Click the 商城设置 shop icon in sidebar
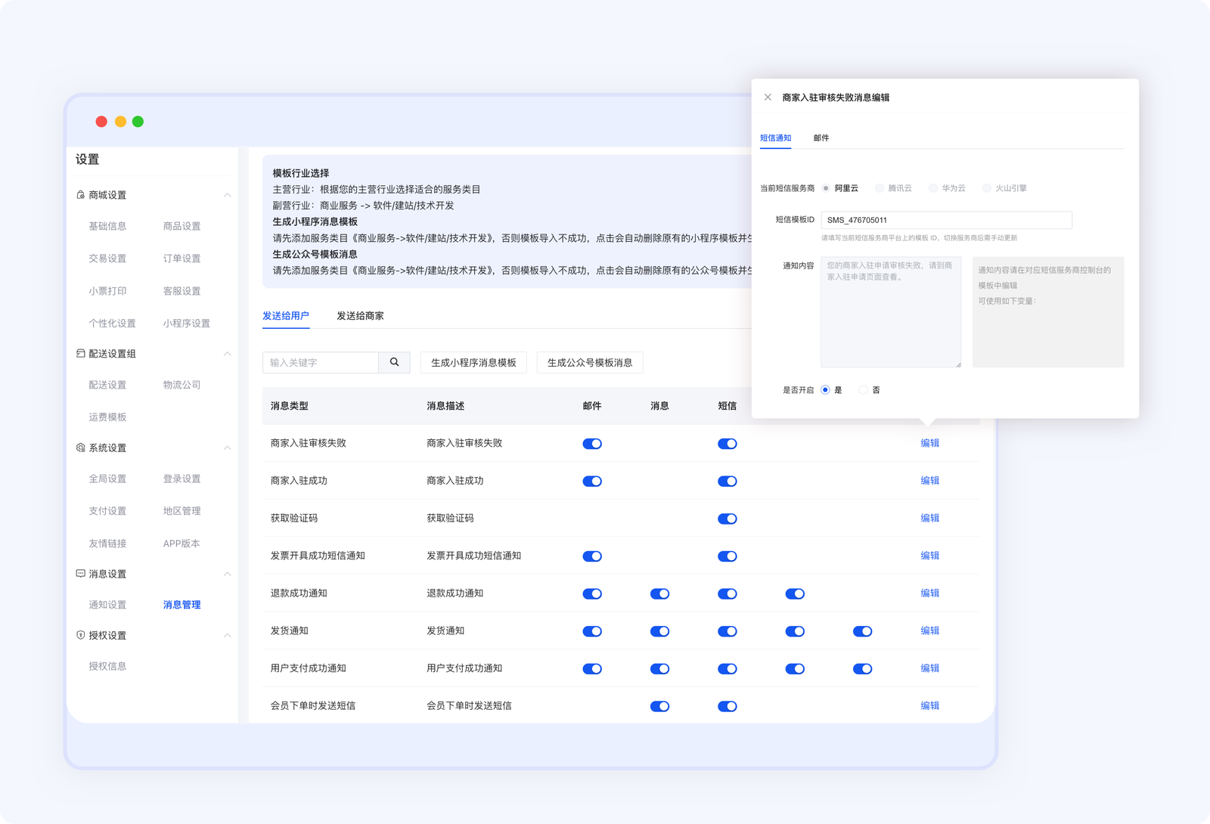Screen dimensions: 1210x824 point(80,195)
